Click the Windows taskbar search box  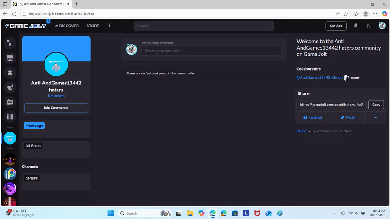point(145,213)
